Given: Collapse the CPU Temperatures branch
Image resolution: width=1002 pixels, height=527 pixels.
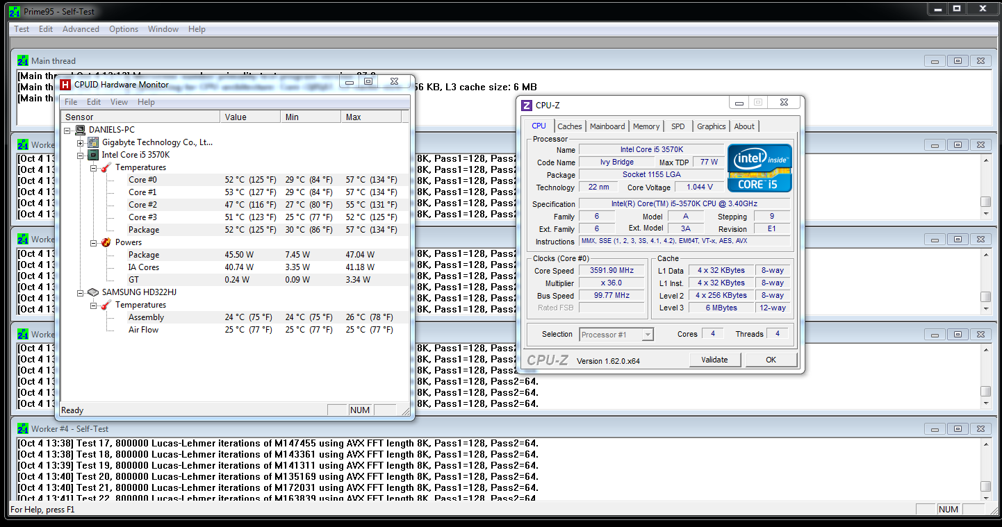Looking at the screenshot, I should pyautogui.click(x=94, y=167).
